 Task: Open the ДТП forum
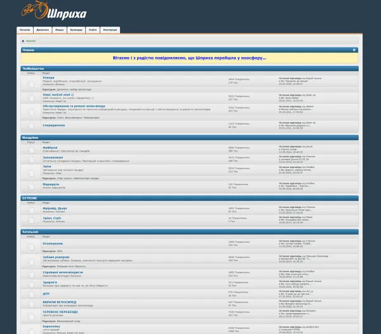click(x=46, y=293)
